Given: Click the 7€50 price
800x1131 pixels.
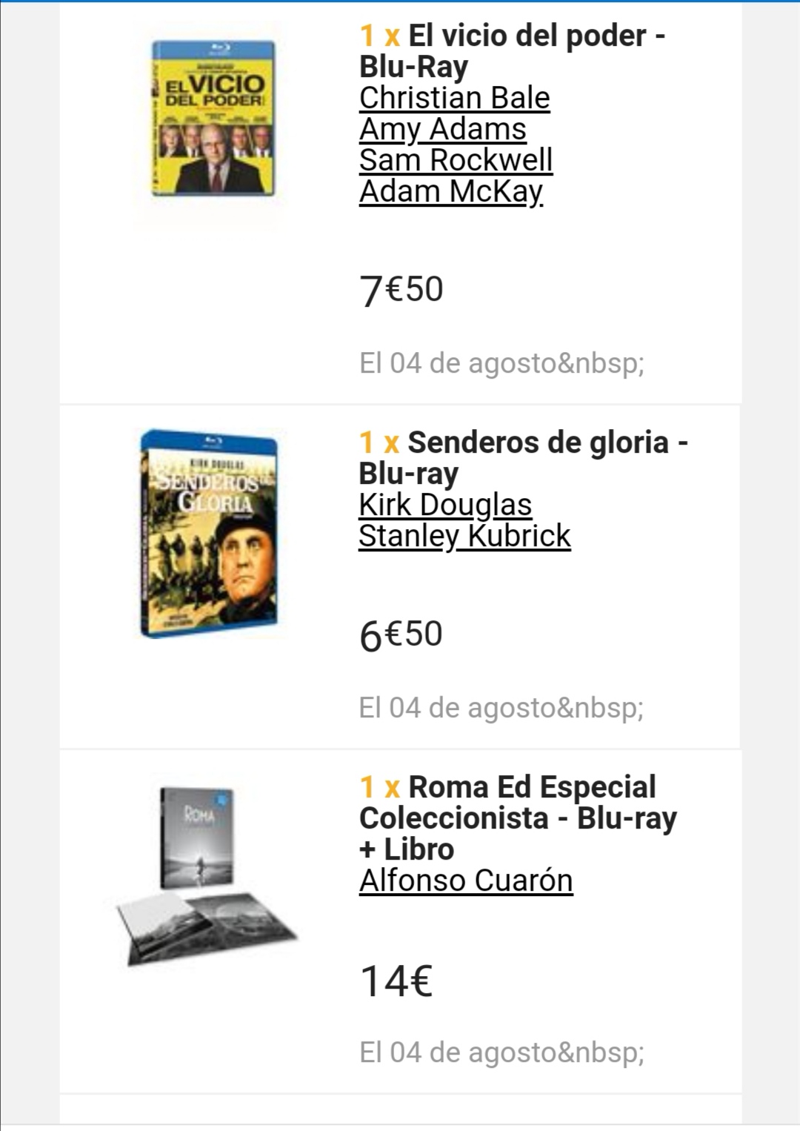Looking at the screenshot, I should point(401,290).
